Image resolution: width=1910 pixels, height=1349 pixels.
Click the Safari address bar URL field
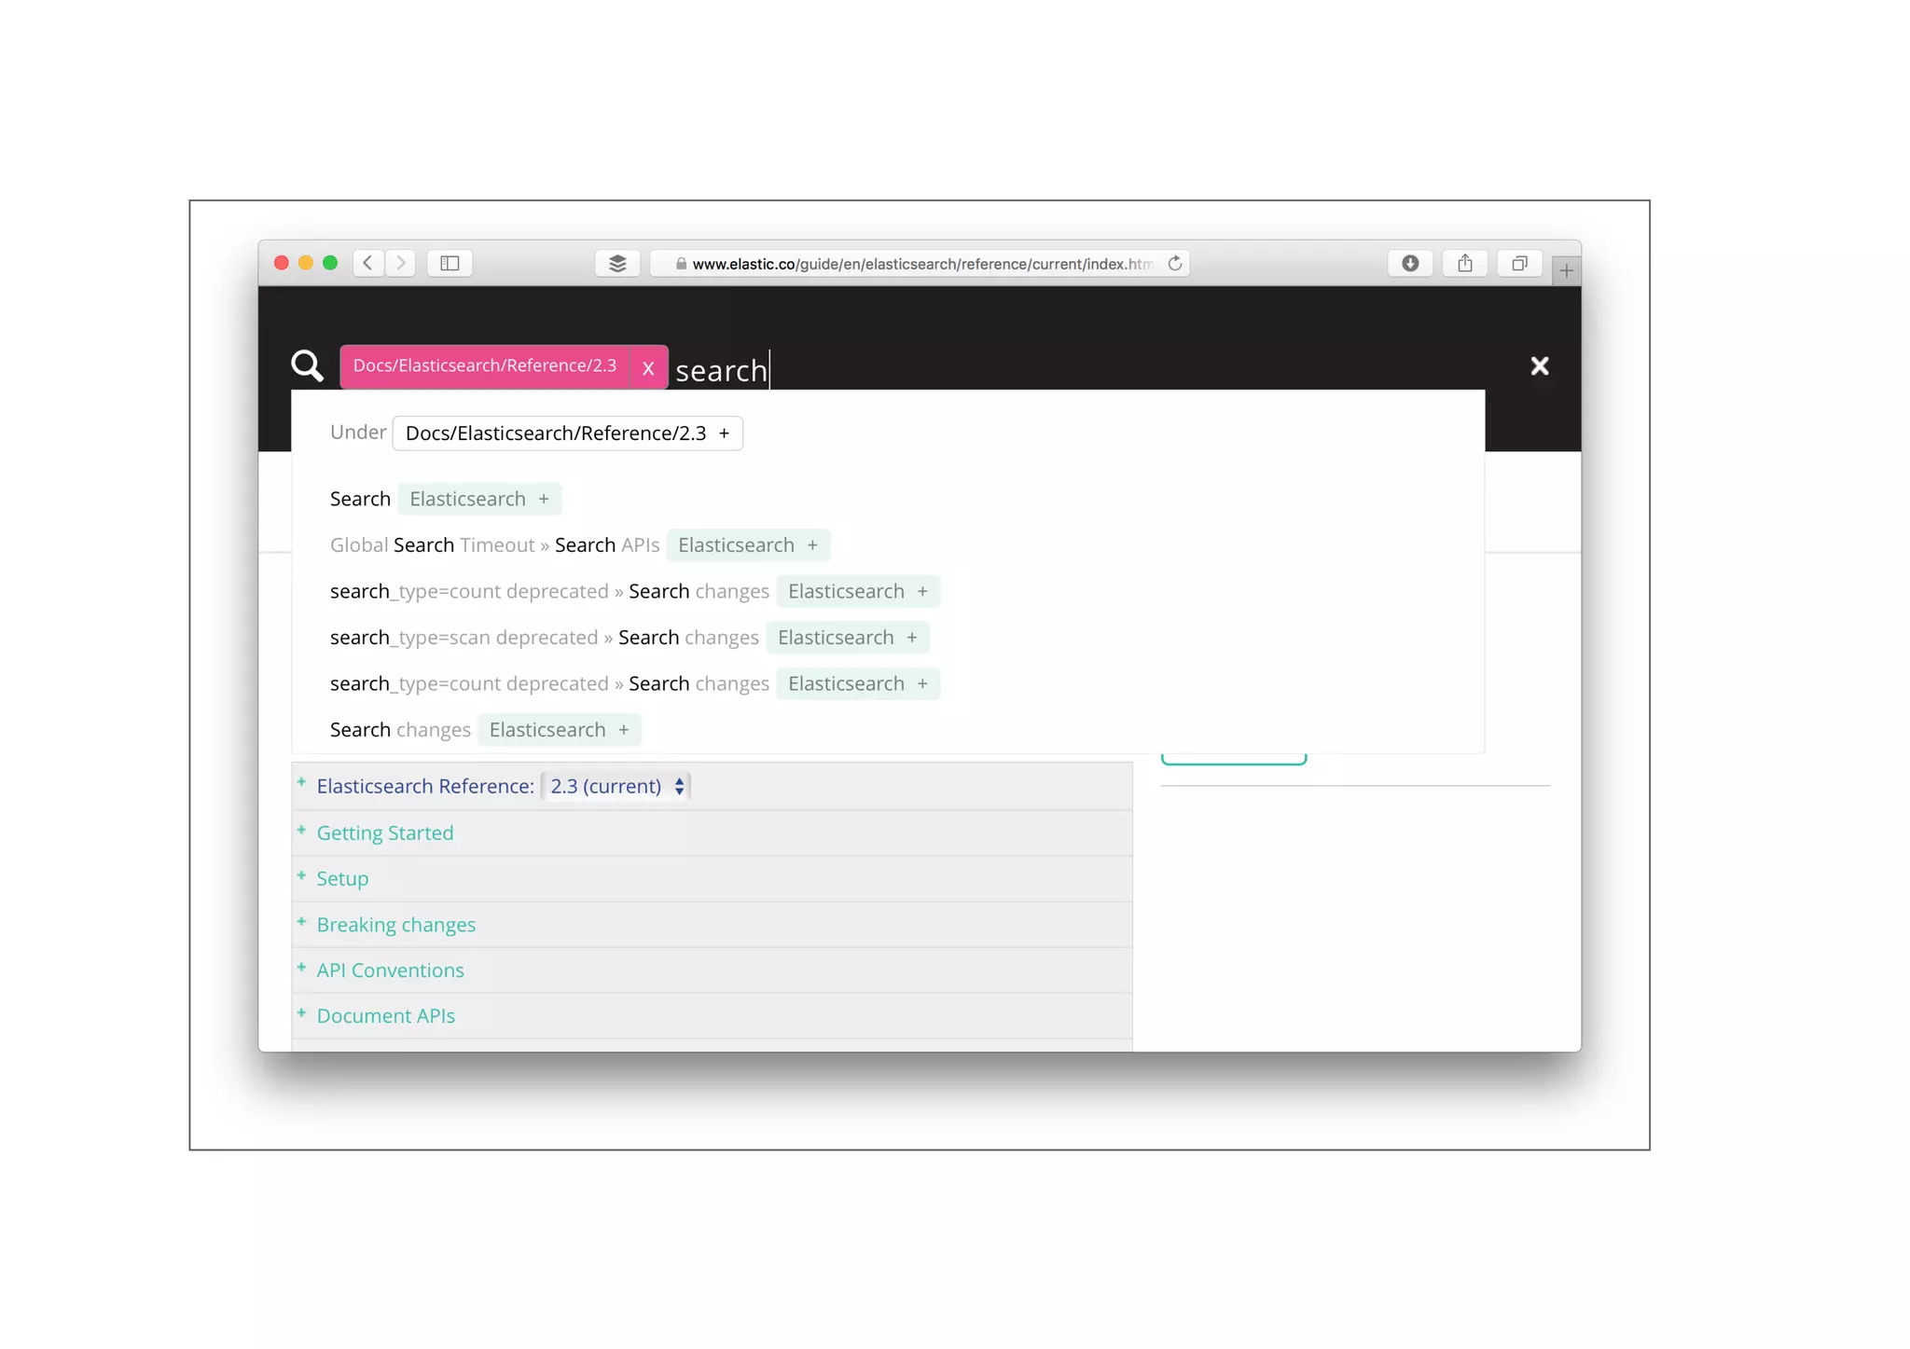[x=919, y=264]
